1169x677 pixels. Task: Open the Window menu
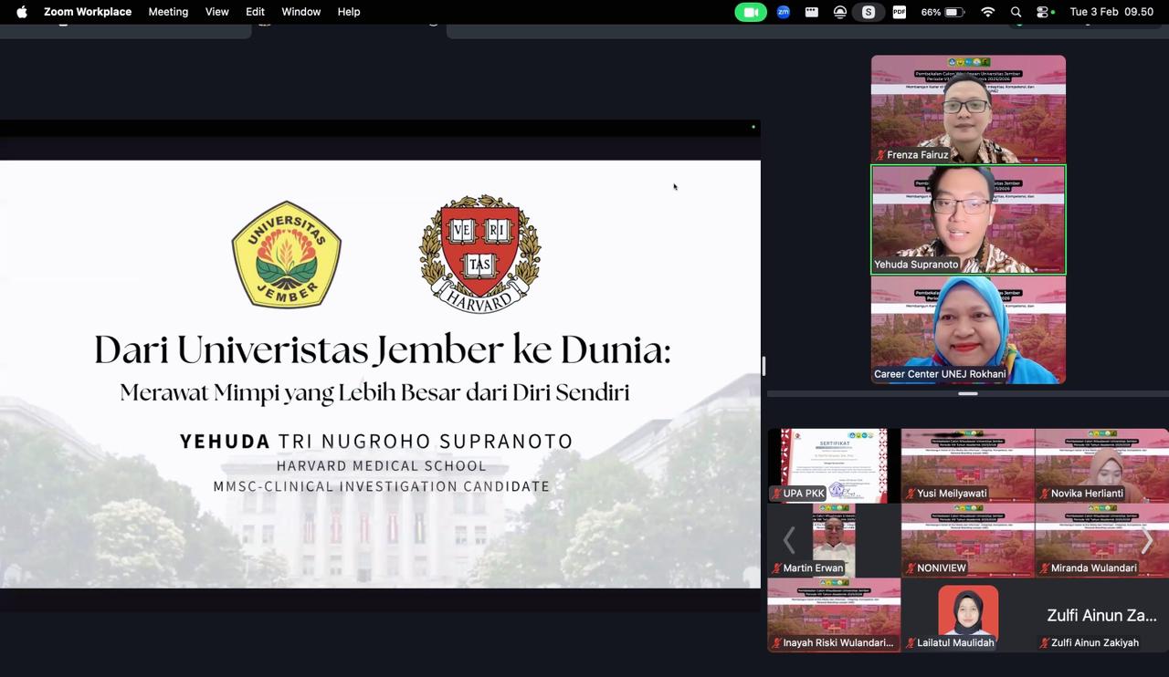click(300, 12)
